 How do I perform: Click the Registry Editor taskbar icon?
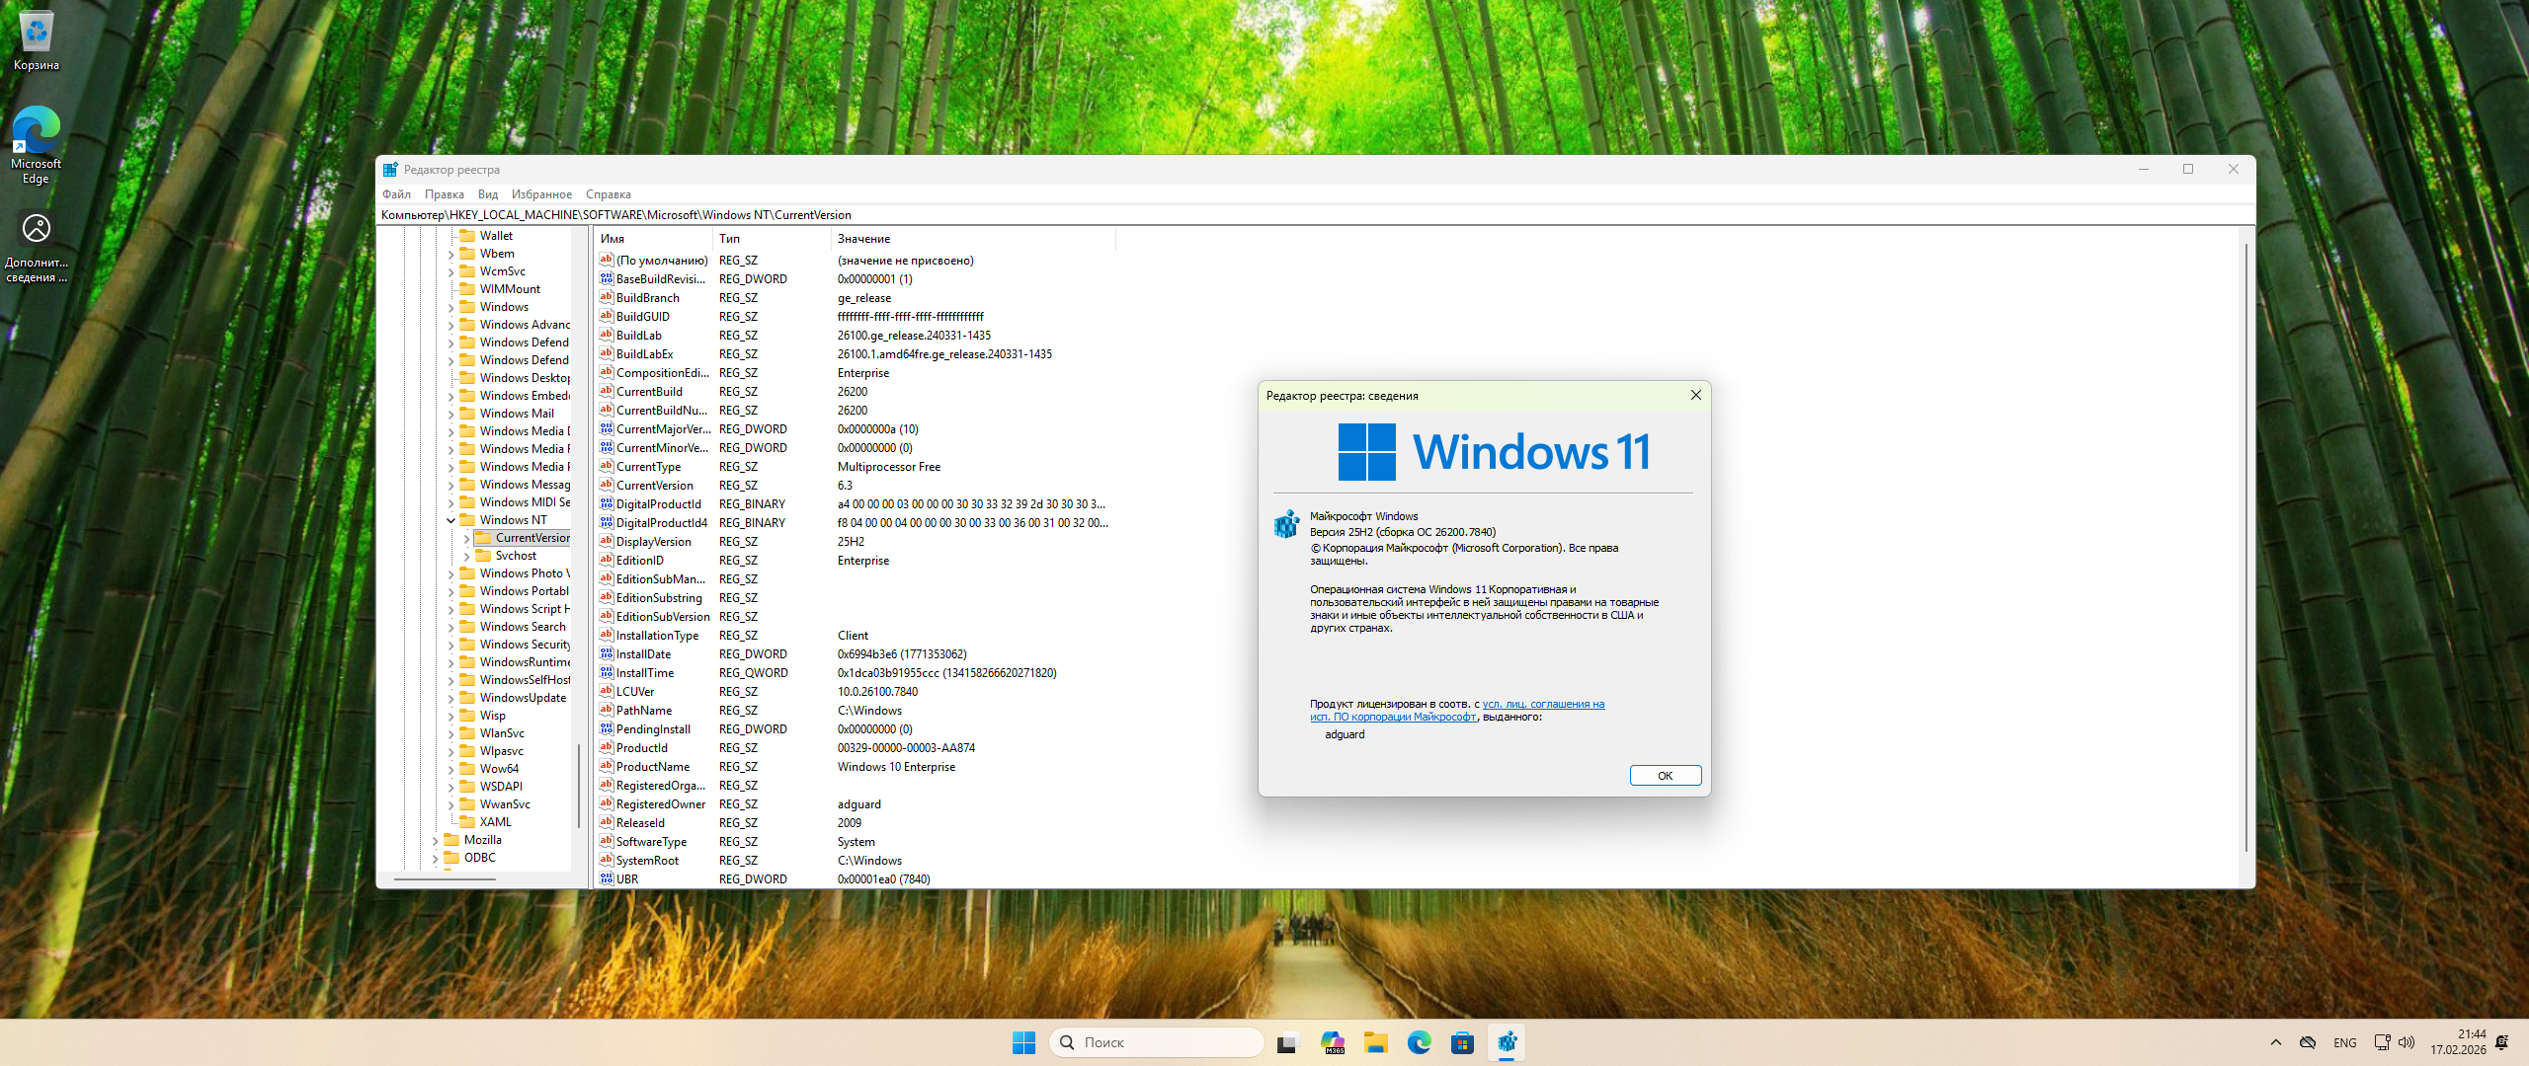pos(1507,1042)
